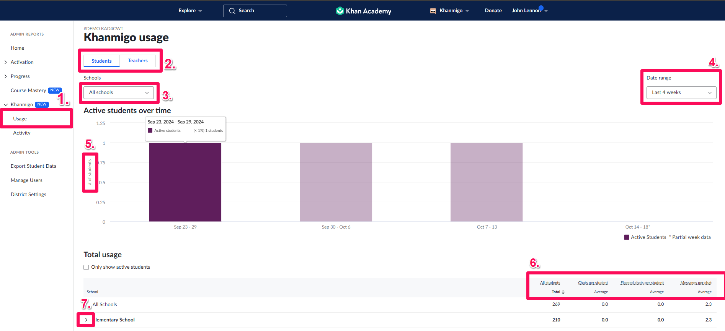
Task: Click the NEW badge beside Course Mastery
Action: coord(55,90)
